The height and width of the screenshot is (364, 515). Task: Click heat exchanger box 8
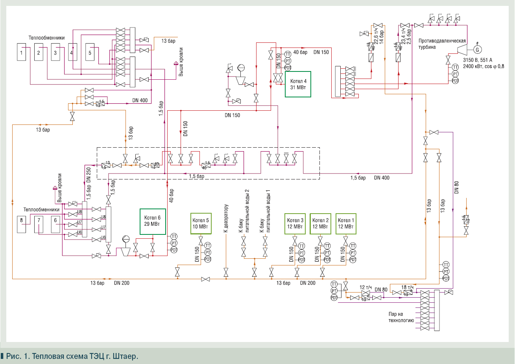point(21,224)
